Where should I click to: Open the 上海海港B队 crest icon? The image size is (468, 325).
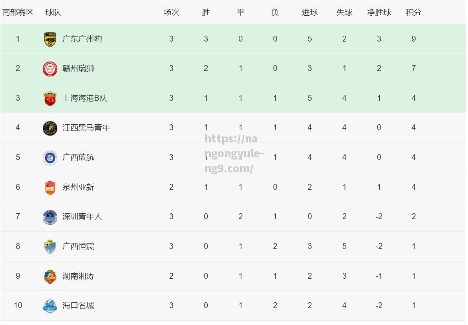point(50,99)
